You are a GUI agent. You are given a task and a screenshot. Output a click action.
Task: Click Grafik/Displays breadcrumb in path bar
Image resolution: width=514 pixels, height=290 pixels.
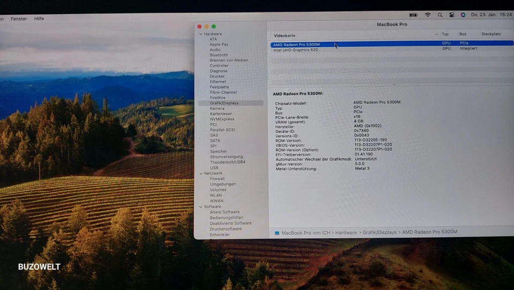380,232
